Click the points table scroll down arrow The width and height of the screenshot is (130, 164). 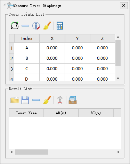(x=118, y=78)
